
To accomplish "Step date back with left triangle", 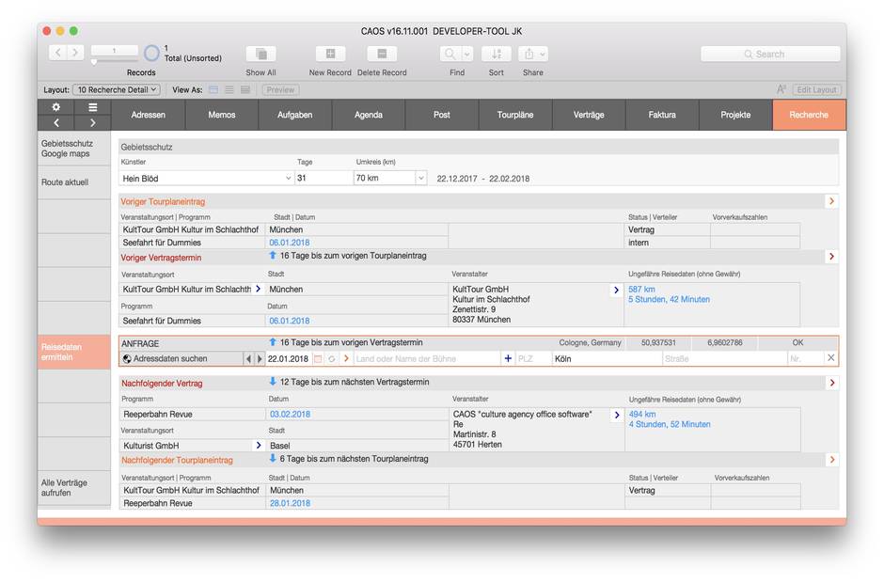I will 248,358.
